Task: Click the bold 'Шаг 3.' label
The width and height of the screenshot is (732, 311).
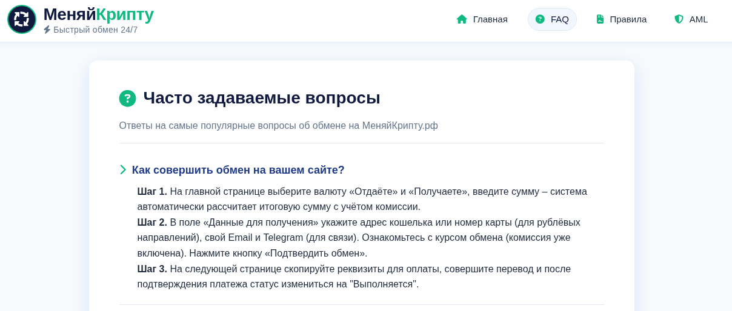Action: tap(152, 269)
